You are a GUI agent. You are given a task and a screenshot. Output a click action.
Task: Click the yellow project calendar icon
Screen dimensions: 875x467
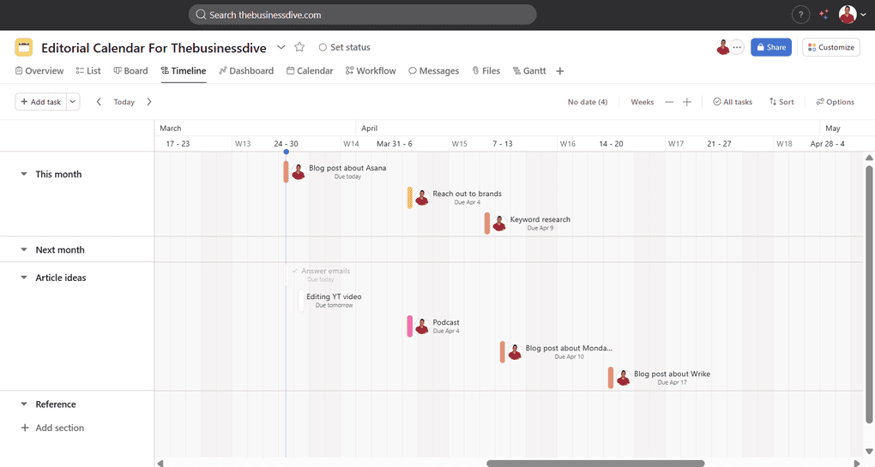pos(23,47)
